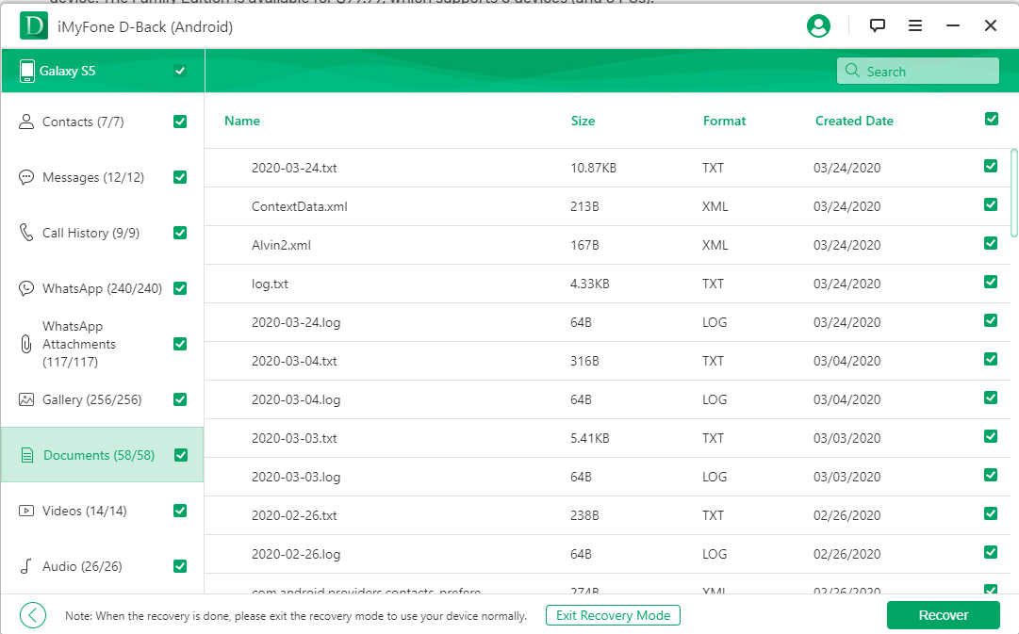
Task: Uncheck the ContextData.xml row checkbox
Action: pyautogui.click(x=991, y=204)
